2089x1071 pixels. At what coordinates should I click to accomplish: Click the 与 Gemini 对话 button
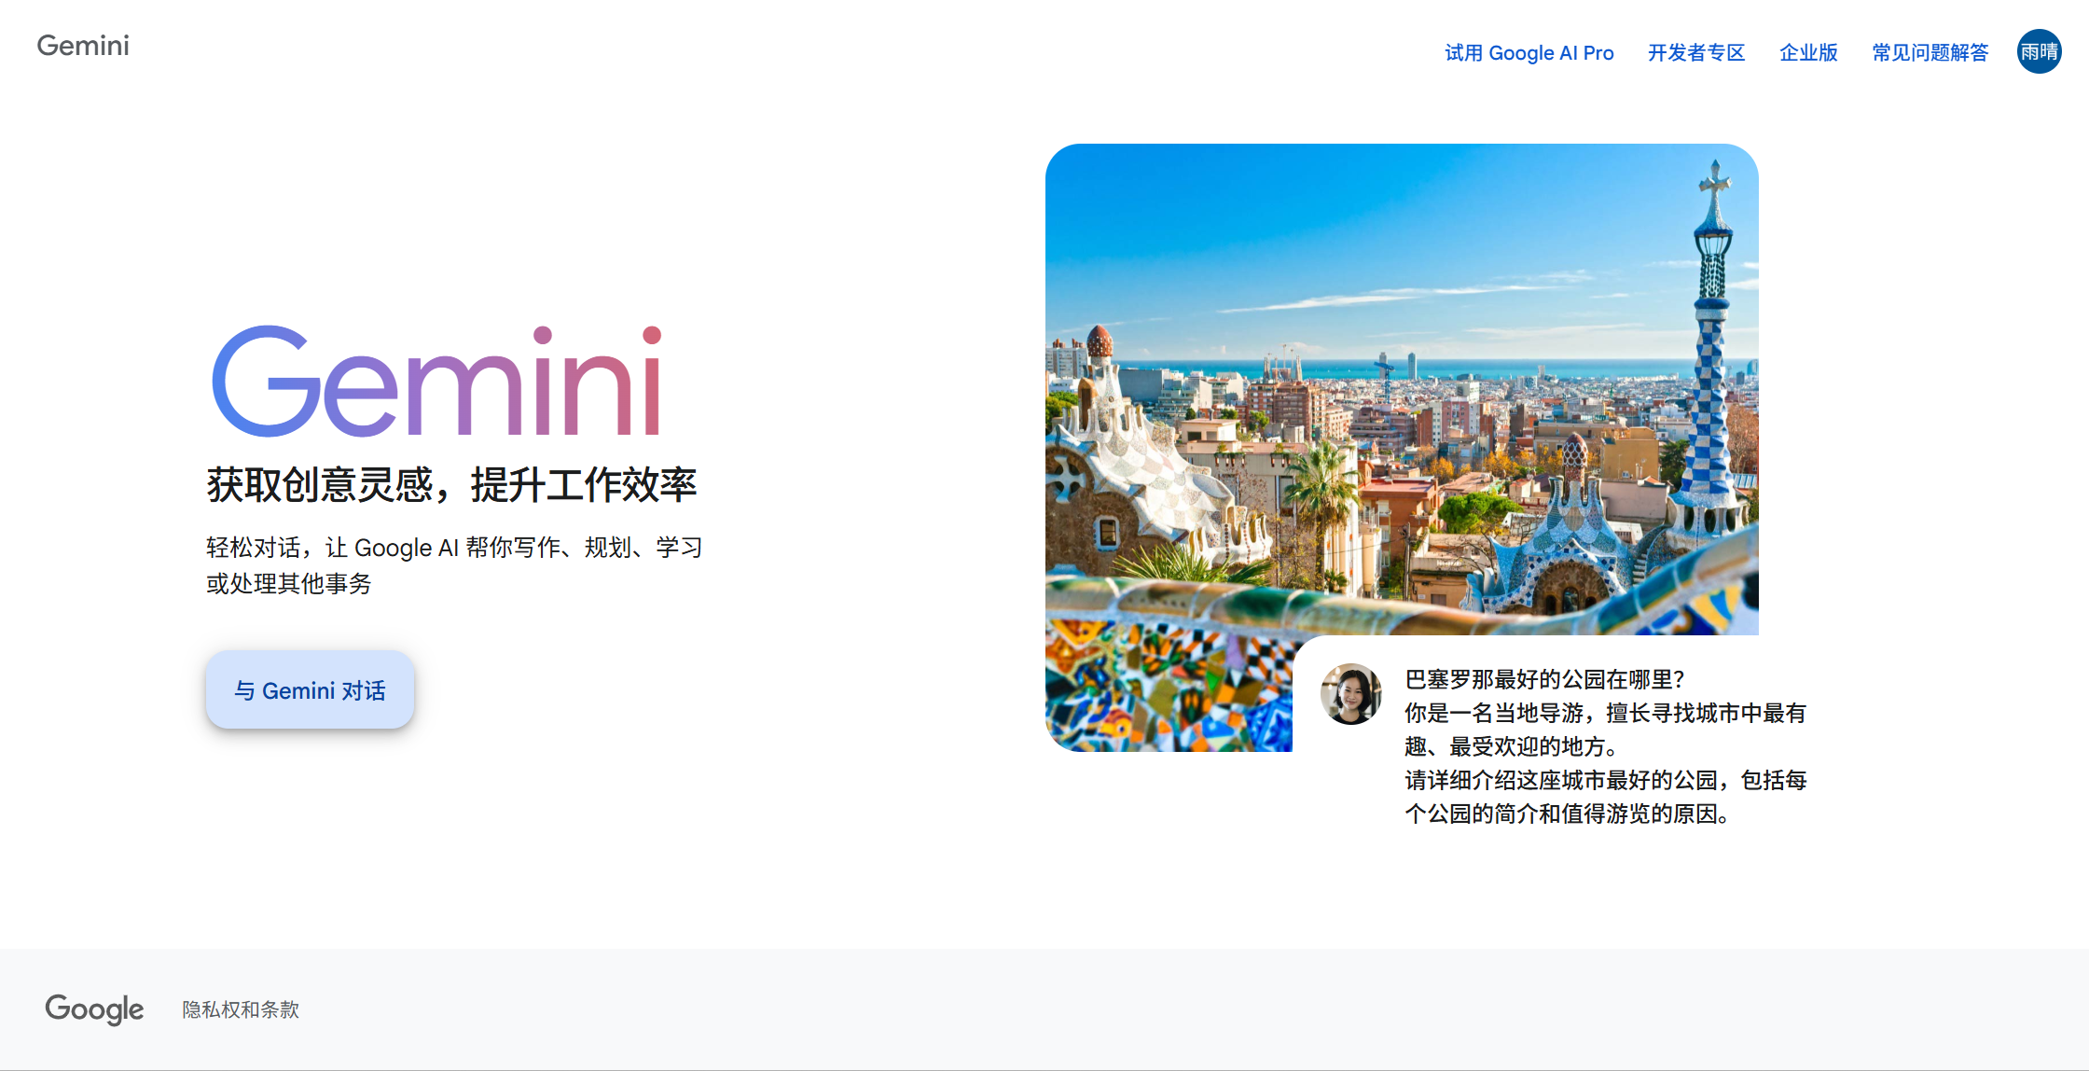[x=310, y=690]
